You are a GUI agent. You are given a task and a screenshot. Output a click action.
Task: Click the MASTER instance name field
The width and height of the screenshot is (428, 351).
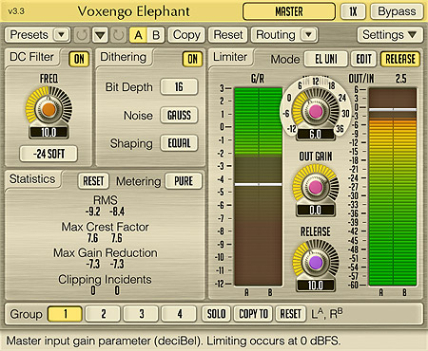point(289,11)
